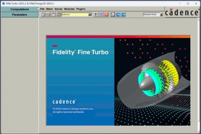The image size is (201, 134).
Task: Maximize the FINE/Turbo window
Action: [188, 3]
